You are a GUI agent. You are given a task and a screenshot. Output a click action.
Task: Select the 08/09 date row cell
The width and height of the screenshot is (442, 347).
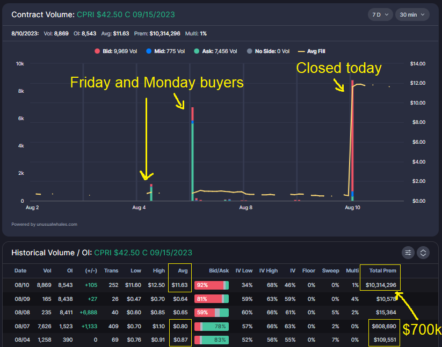(x=22, y=299)
